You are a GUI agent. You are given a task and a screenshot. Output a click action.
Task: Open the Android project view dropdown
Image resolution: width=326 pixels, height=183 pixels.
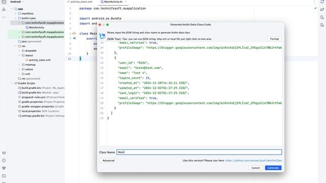click(x=17, y=2)
